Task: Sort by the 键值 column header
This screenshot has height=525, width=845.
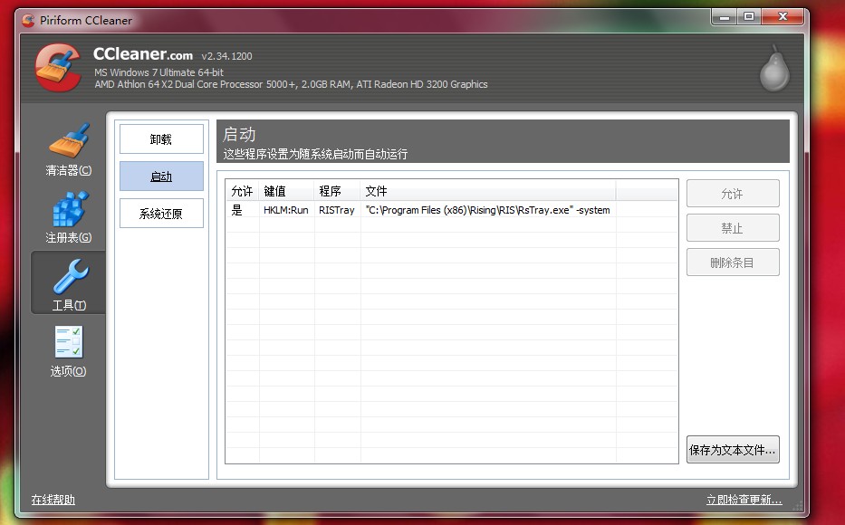Action: point(287,191)
